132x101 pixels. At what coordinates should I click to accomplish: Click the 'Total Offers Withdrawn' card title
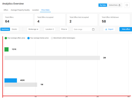(110, 17)
